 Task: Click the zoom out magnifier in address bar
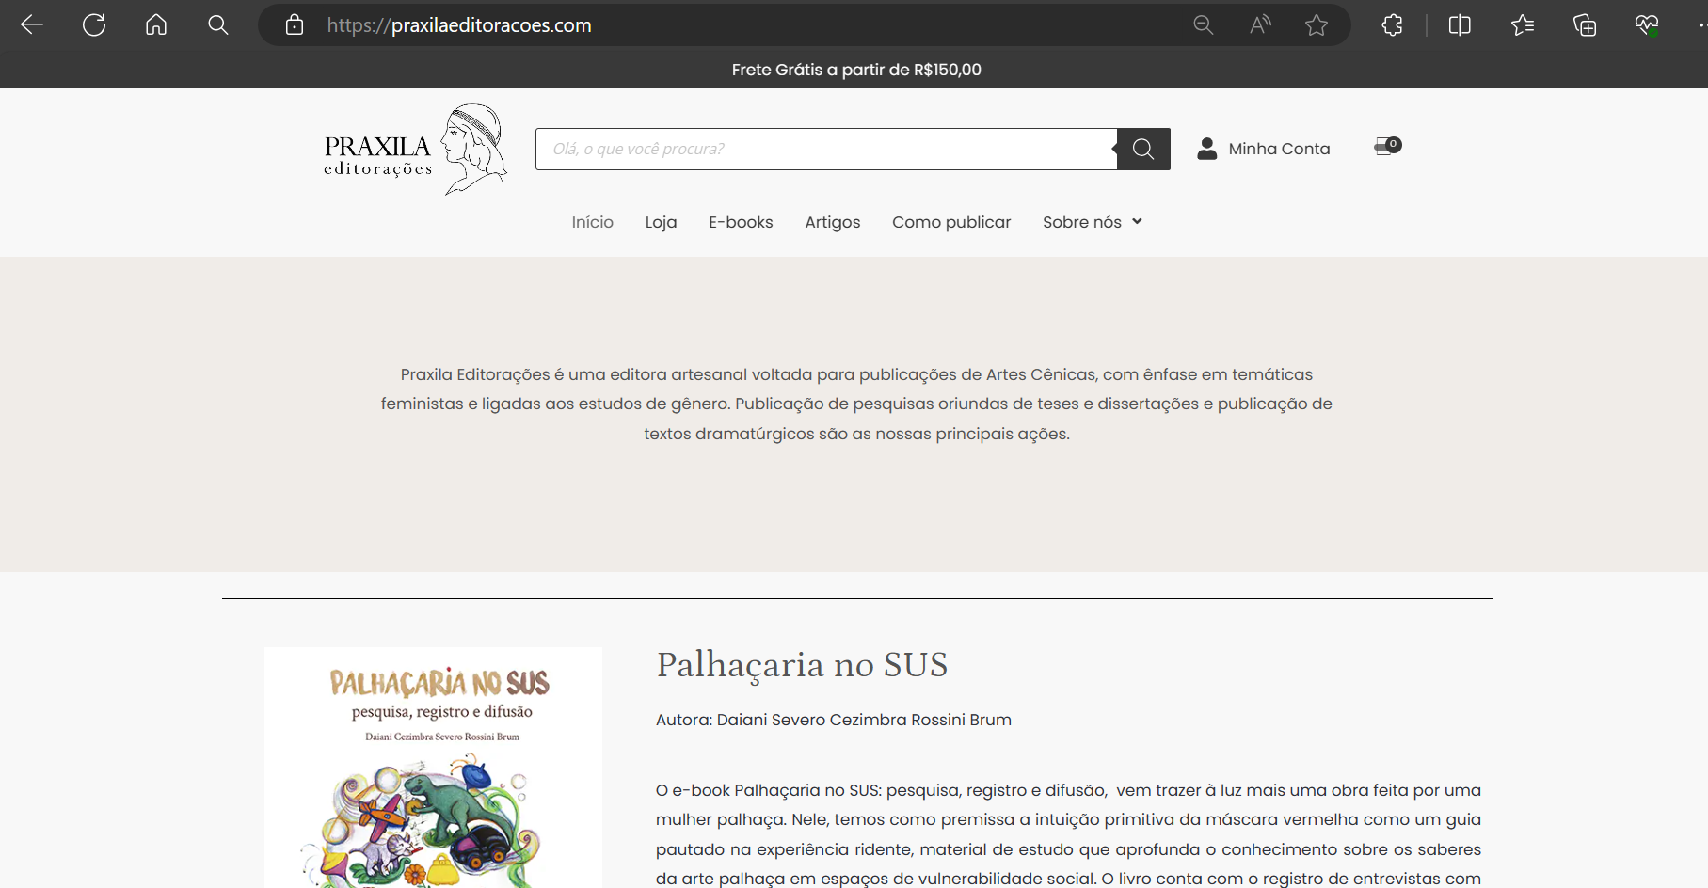point(1204,25)
